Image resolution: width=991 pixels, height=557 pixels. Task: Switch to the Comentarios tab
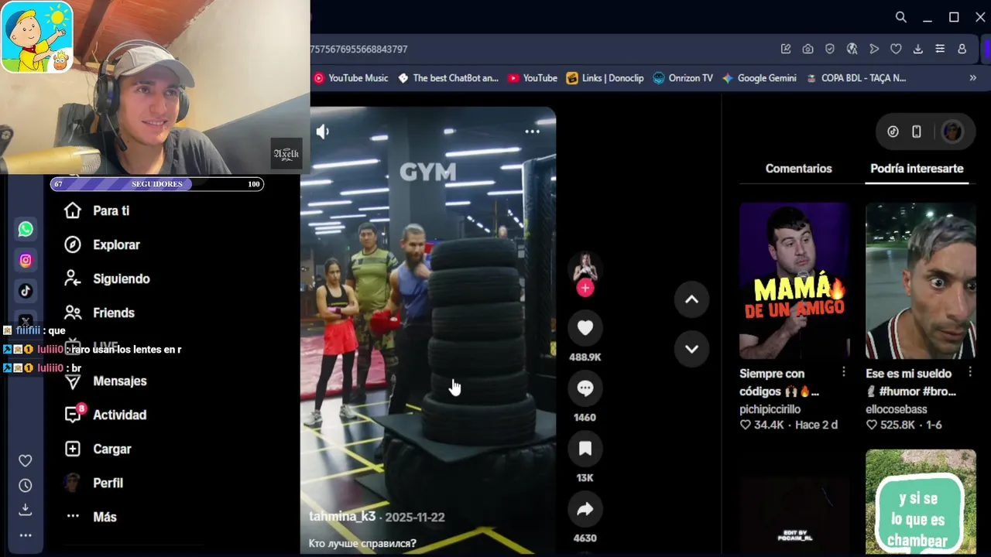(798, 169)
